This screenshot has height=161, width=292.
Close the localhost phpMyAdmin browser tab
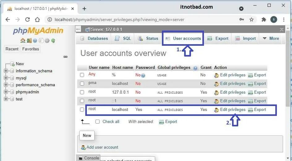pos(73,9)
